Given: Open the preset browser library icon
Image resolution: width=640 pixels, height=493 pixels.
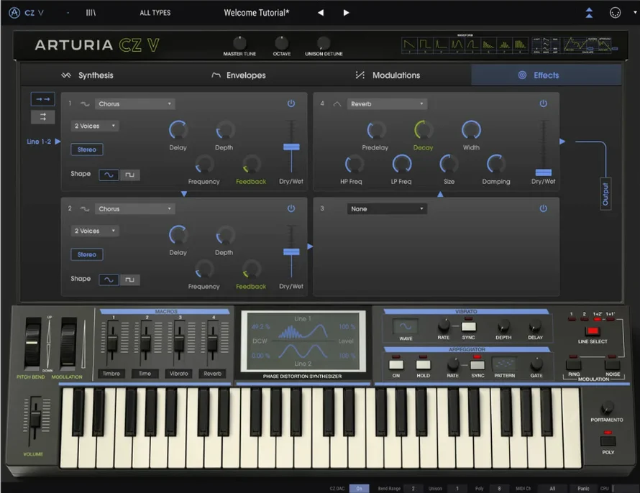Looking at the screenshot, I should coord(91,13).
